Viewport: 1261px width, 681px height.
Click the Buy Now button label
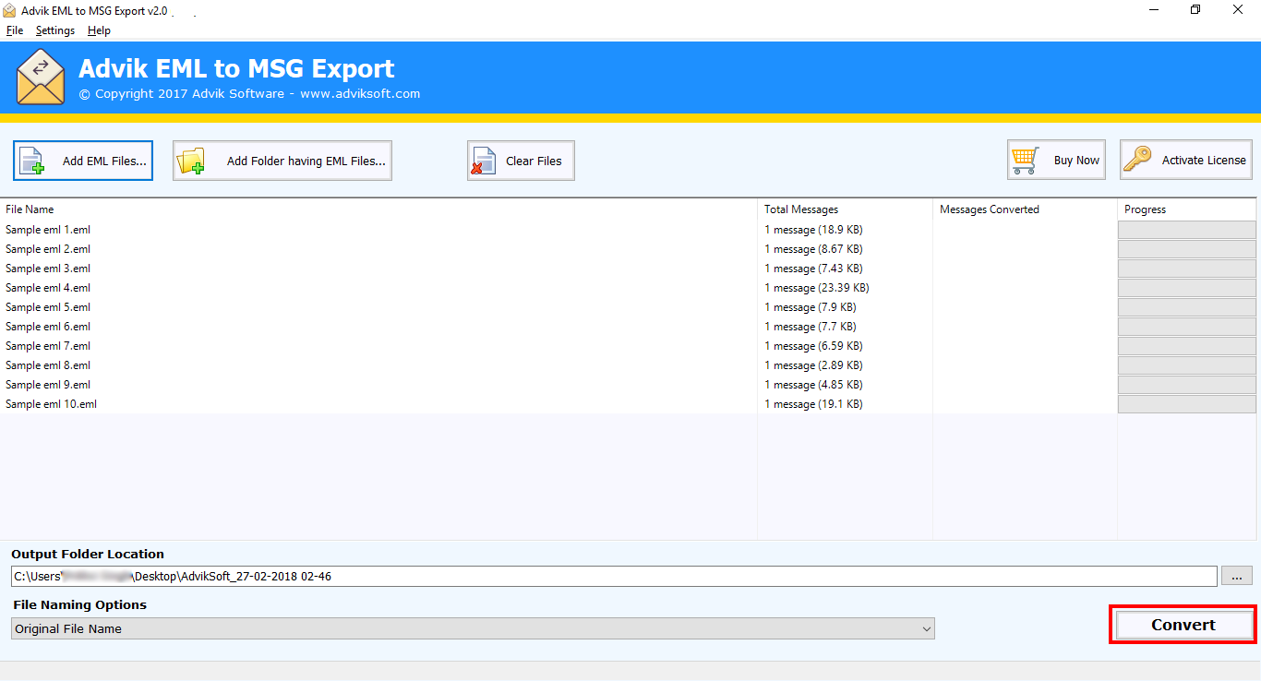click(x=1076, y=161)
